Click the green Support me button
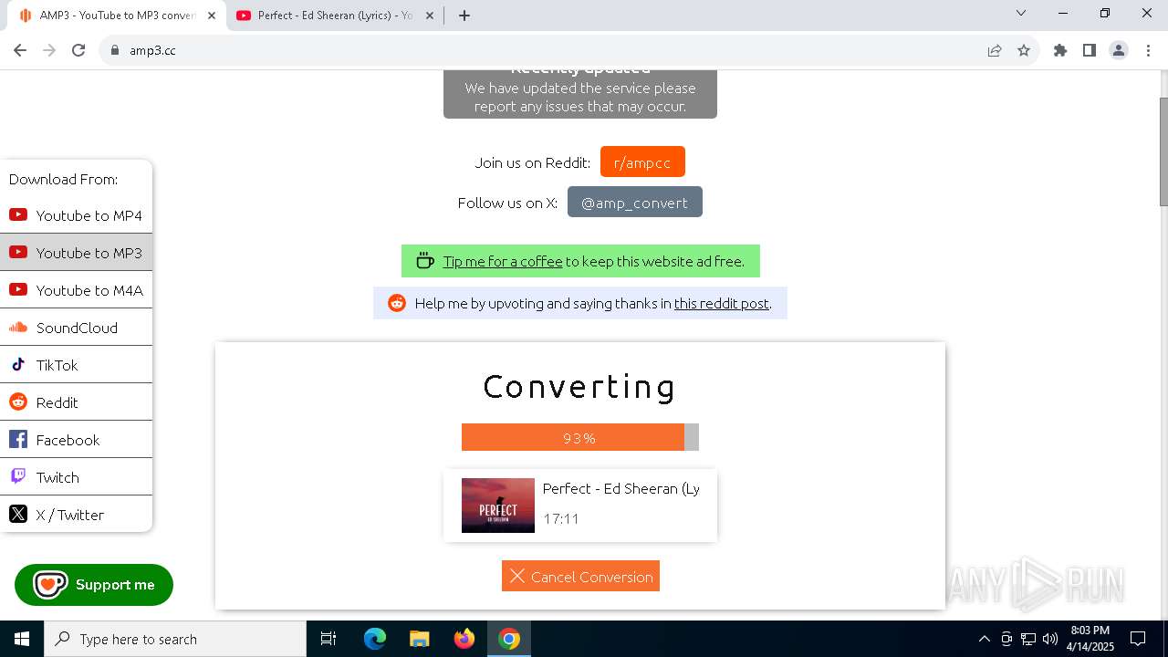The width and height of the screenshot is (1168, 657). click(x=94, y=585)
